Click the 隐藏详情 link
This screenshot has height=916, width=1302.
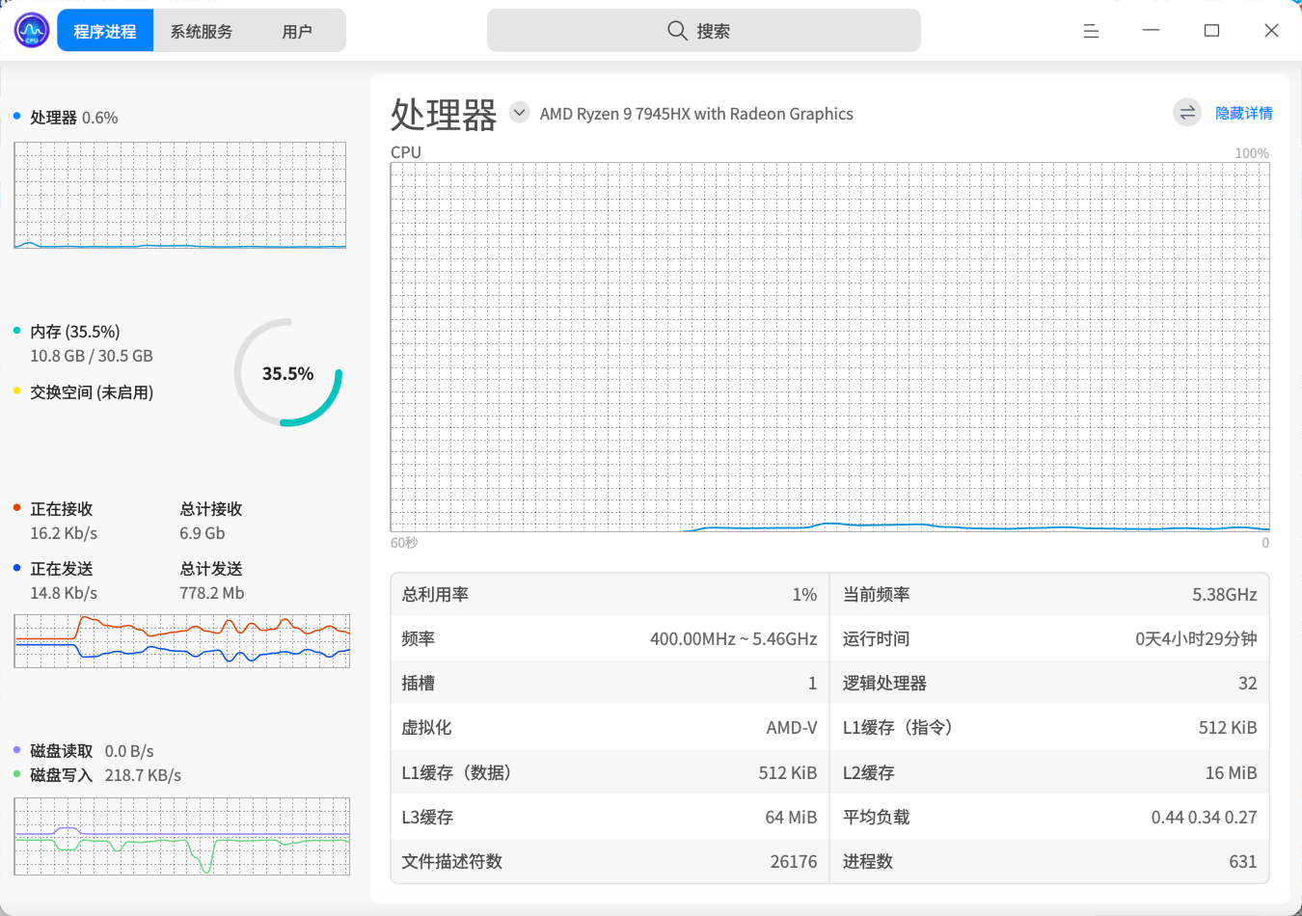coord(1243,113)
